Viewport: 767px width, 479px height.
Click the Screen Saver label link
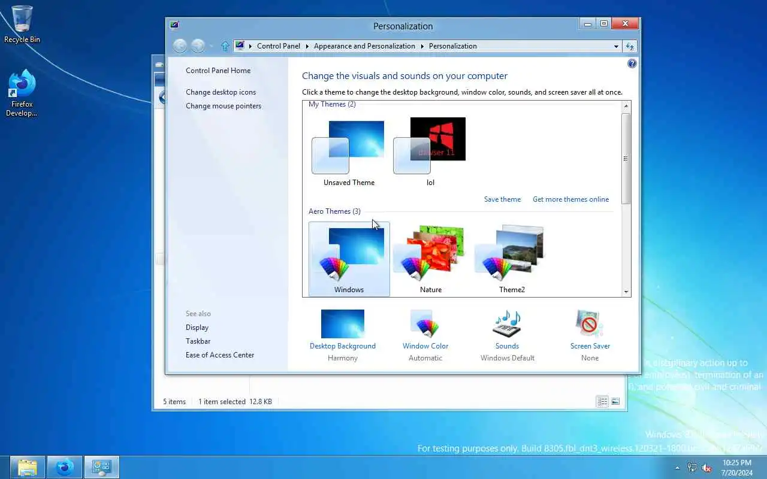(590, 345)
